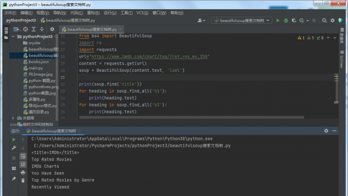Image resolution: width=348 pixels, height=196 pixels.
Task: Rerun the program in Run panel
Action: pos(14,140)
